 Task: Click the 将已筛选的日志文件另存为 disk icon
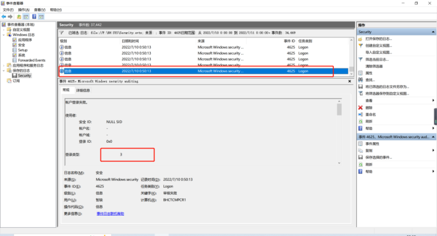pos(361,87)
